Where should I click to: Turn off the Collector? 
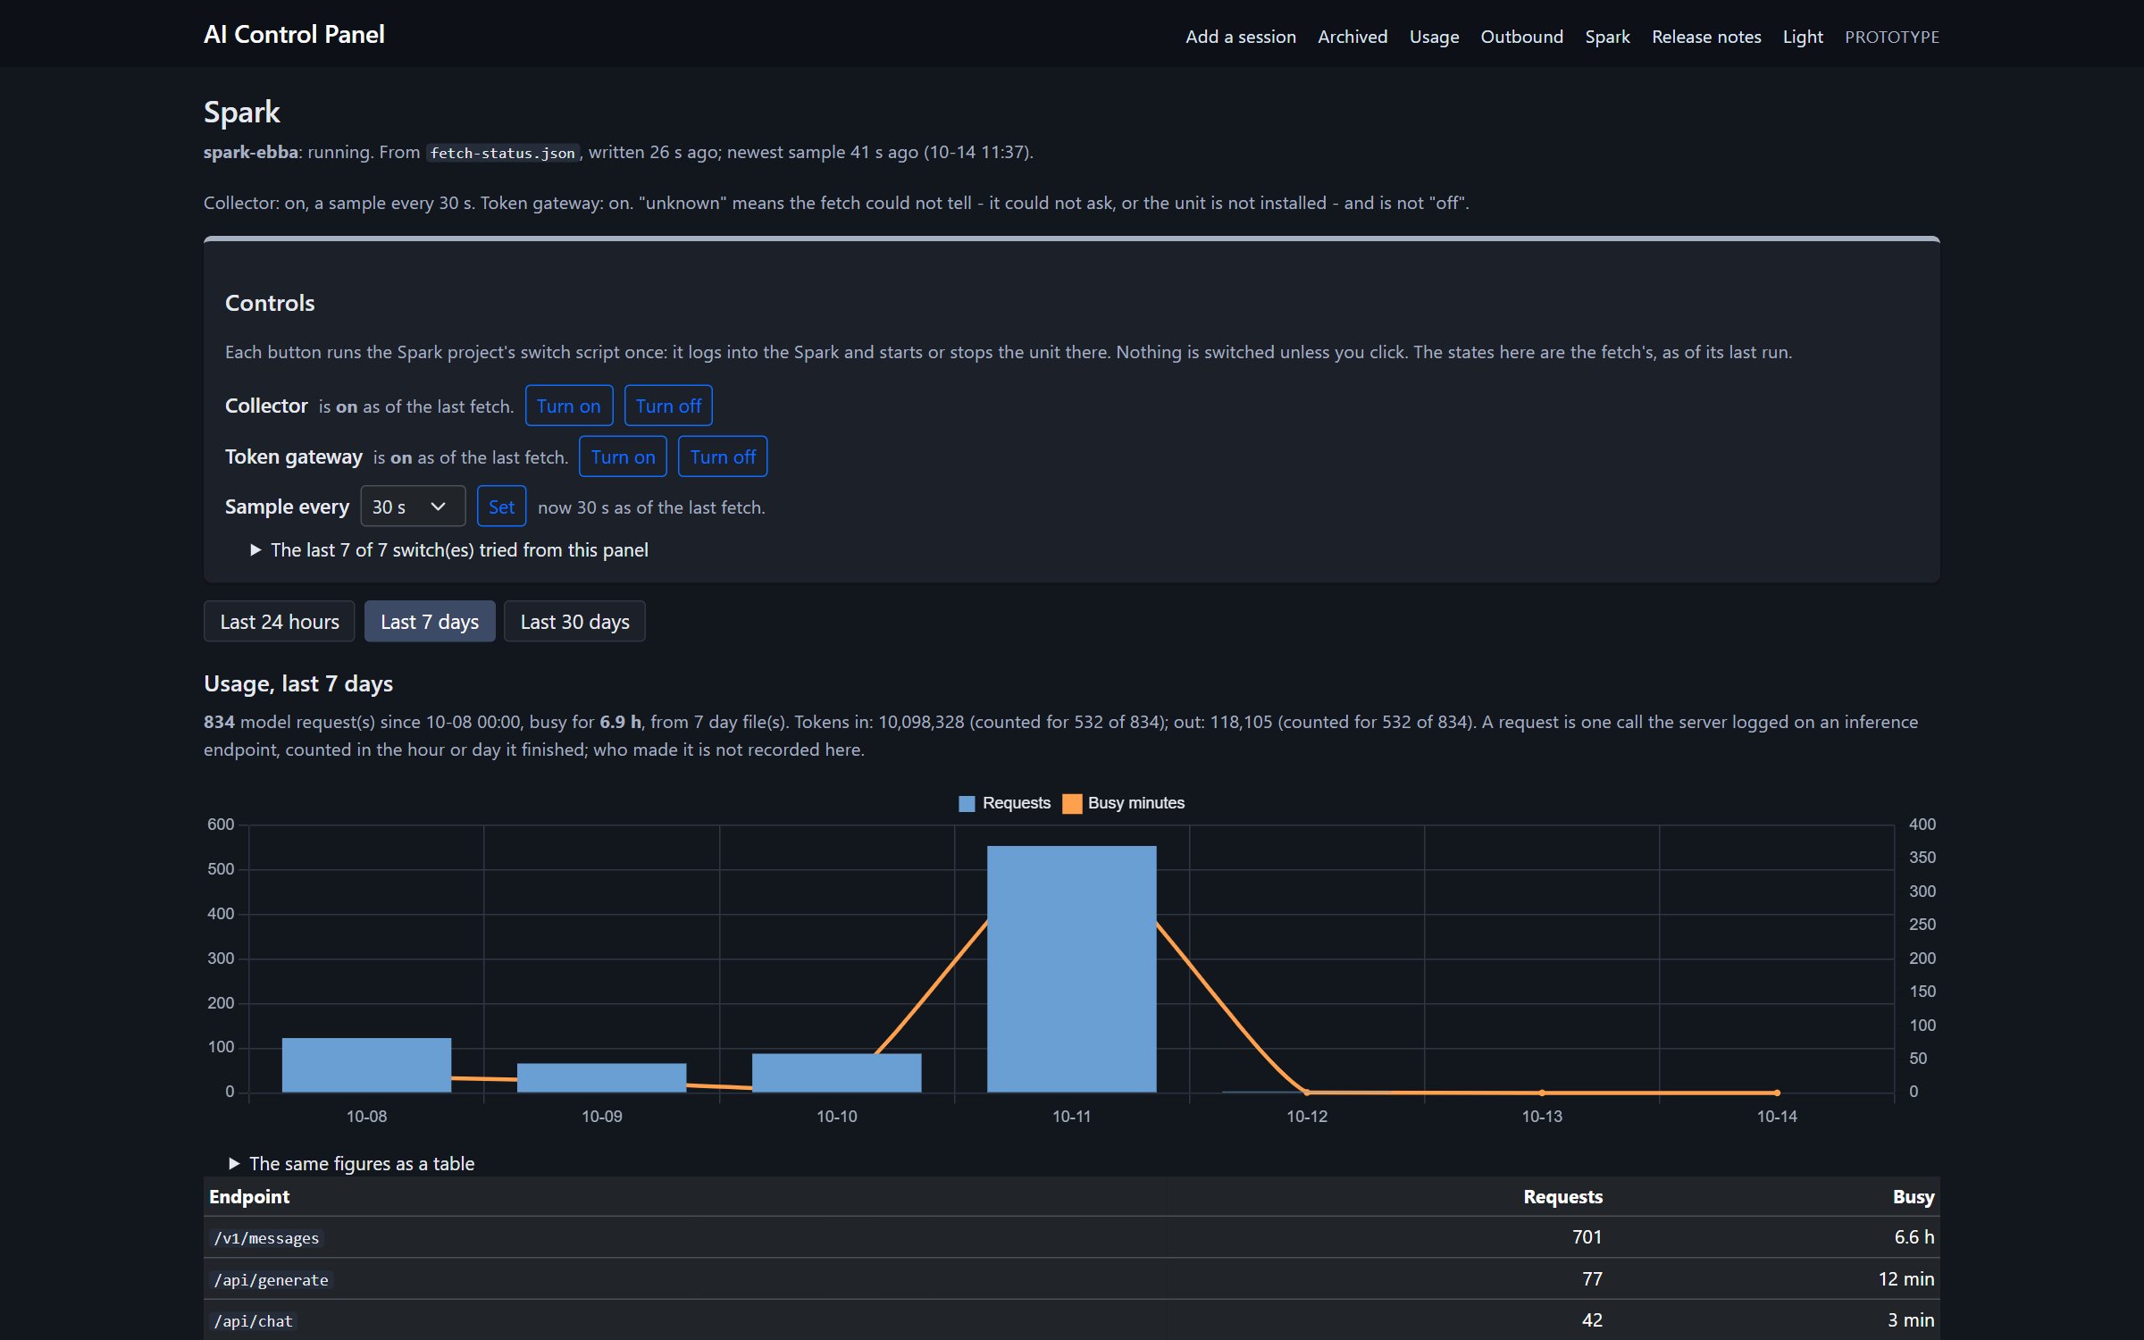668,406
